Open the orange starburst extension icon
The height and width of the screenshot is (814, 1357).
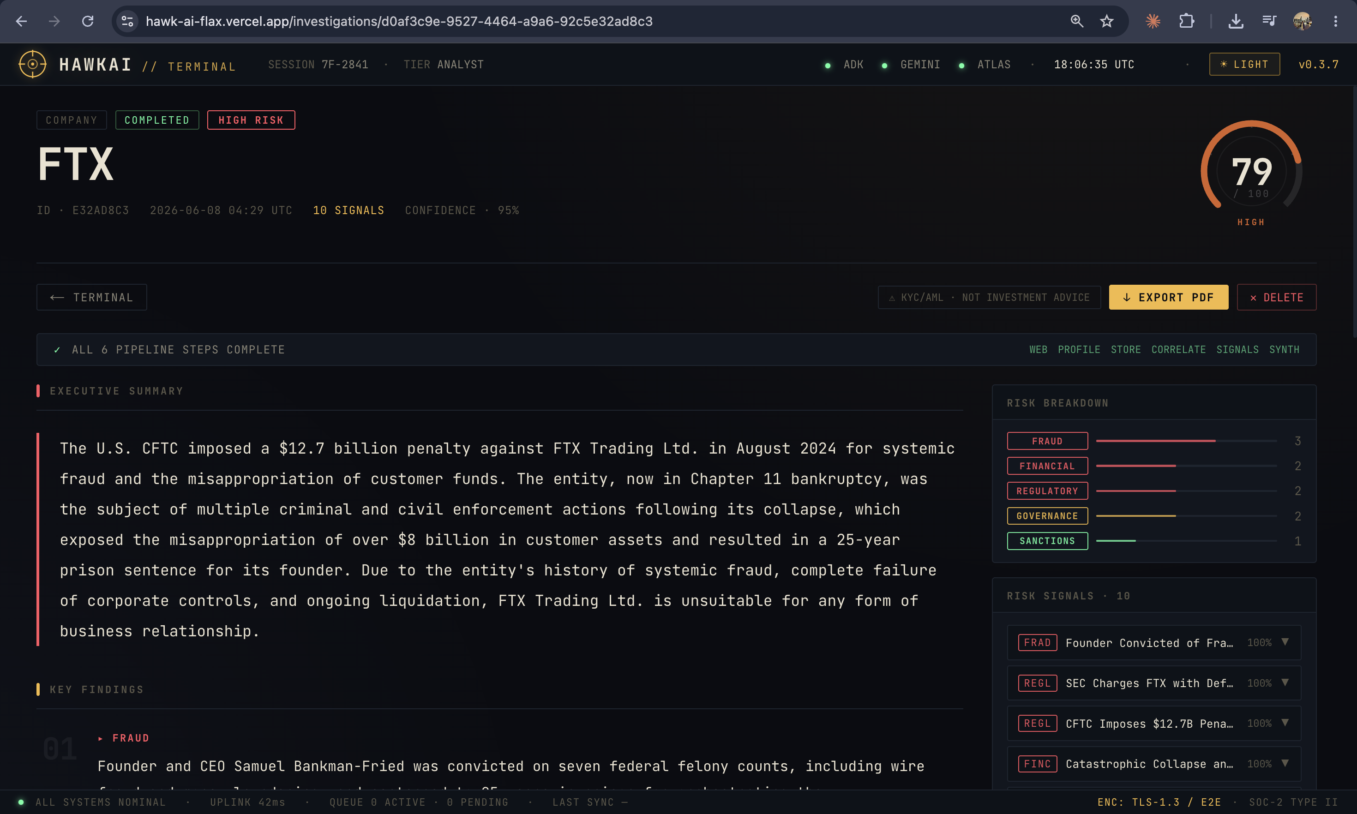coord(1153,21)
